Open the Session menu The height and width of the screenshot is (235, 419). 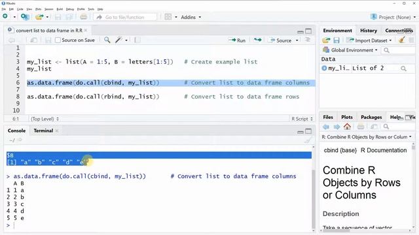pos(48,9)
